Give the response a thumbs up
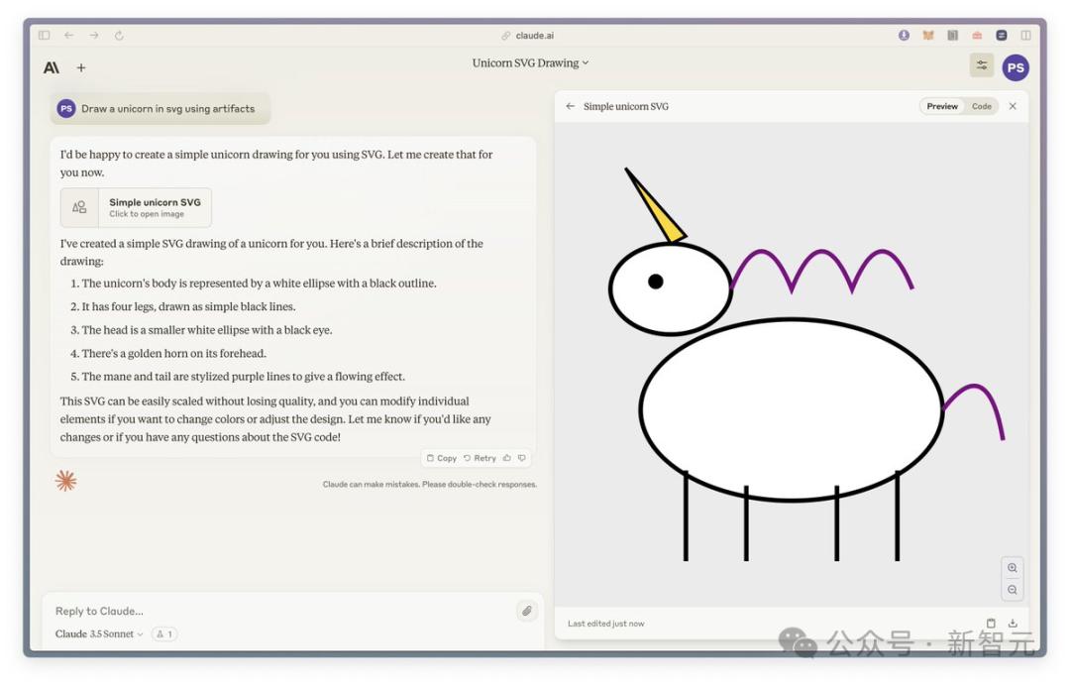 click(x=507, y=458)
